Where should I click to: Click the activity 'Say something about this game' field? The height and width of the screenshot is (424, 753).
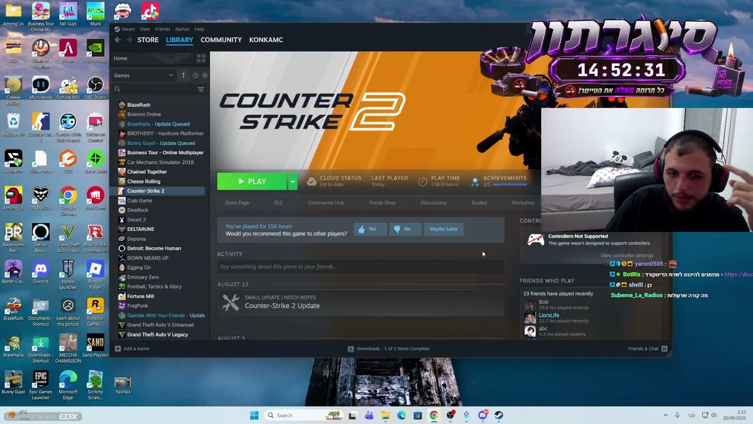pos(361,267)
